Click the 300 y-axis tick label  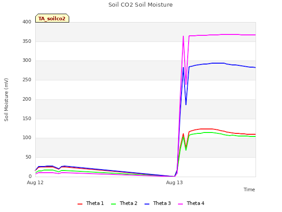click(x=27, y=61)
